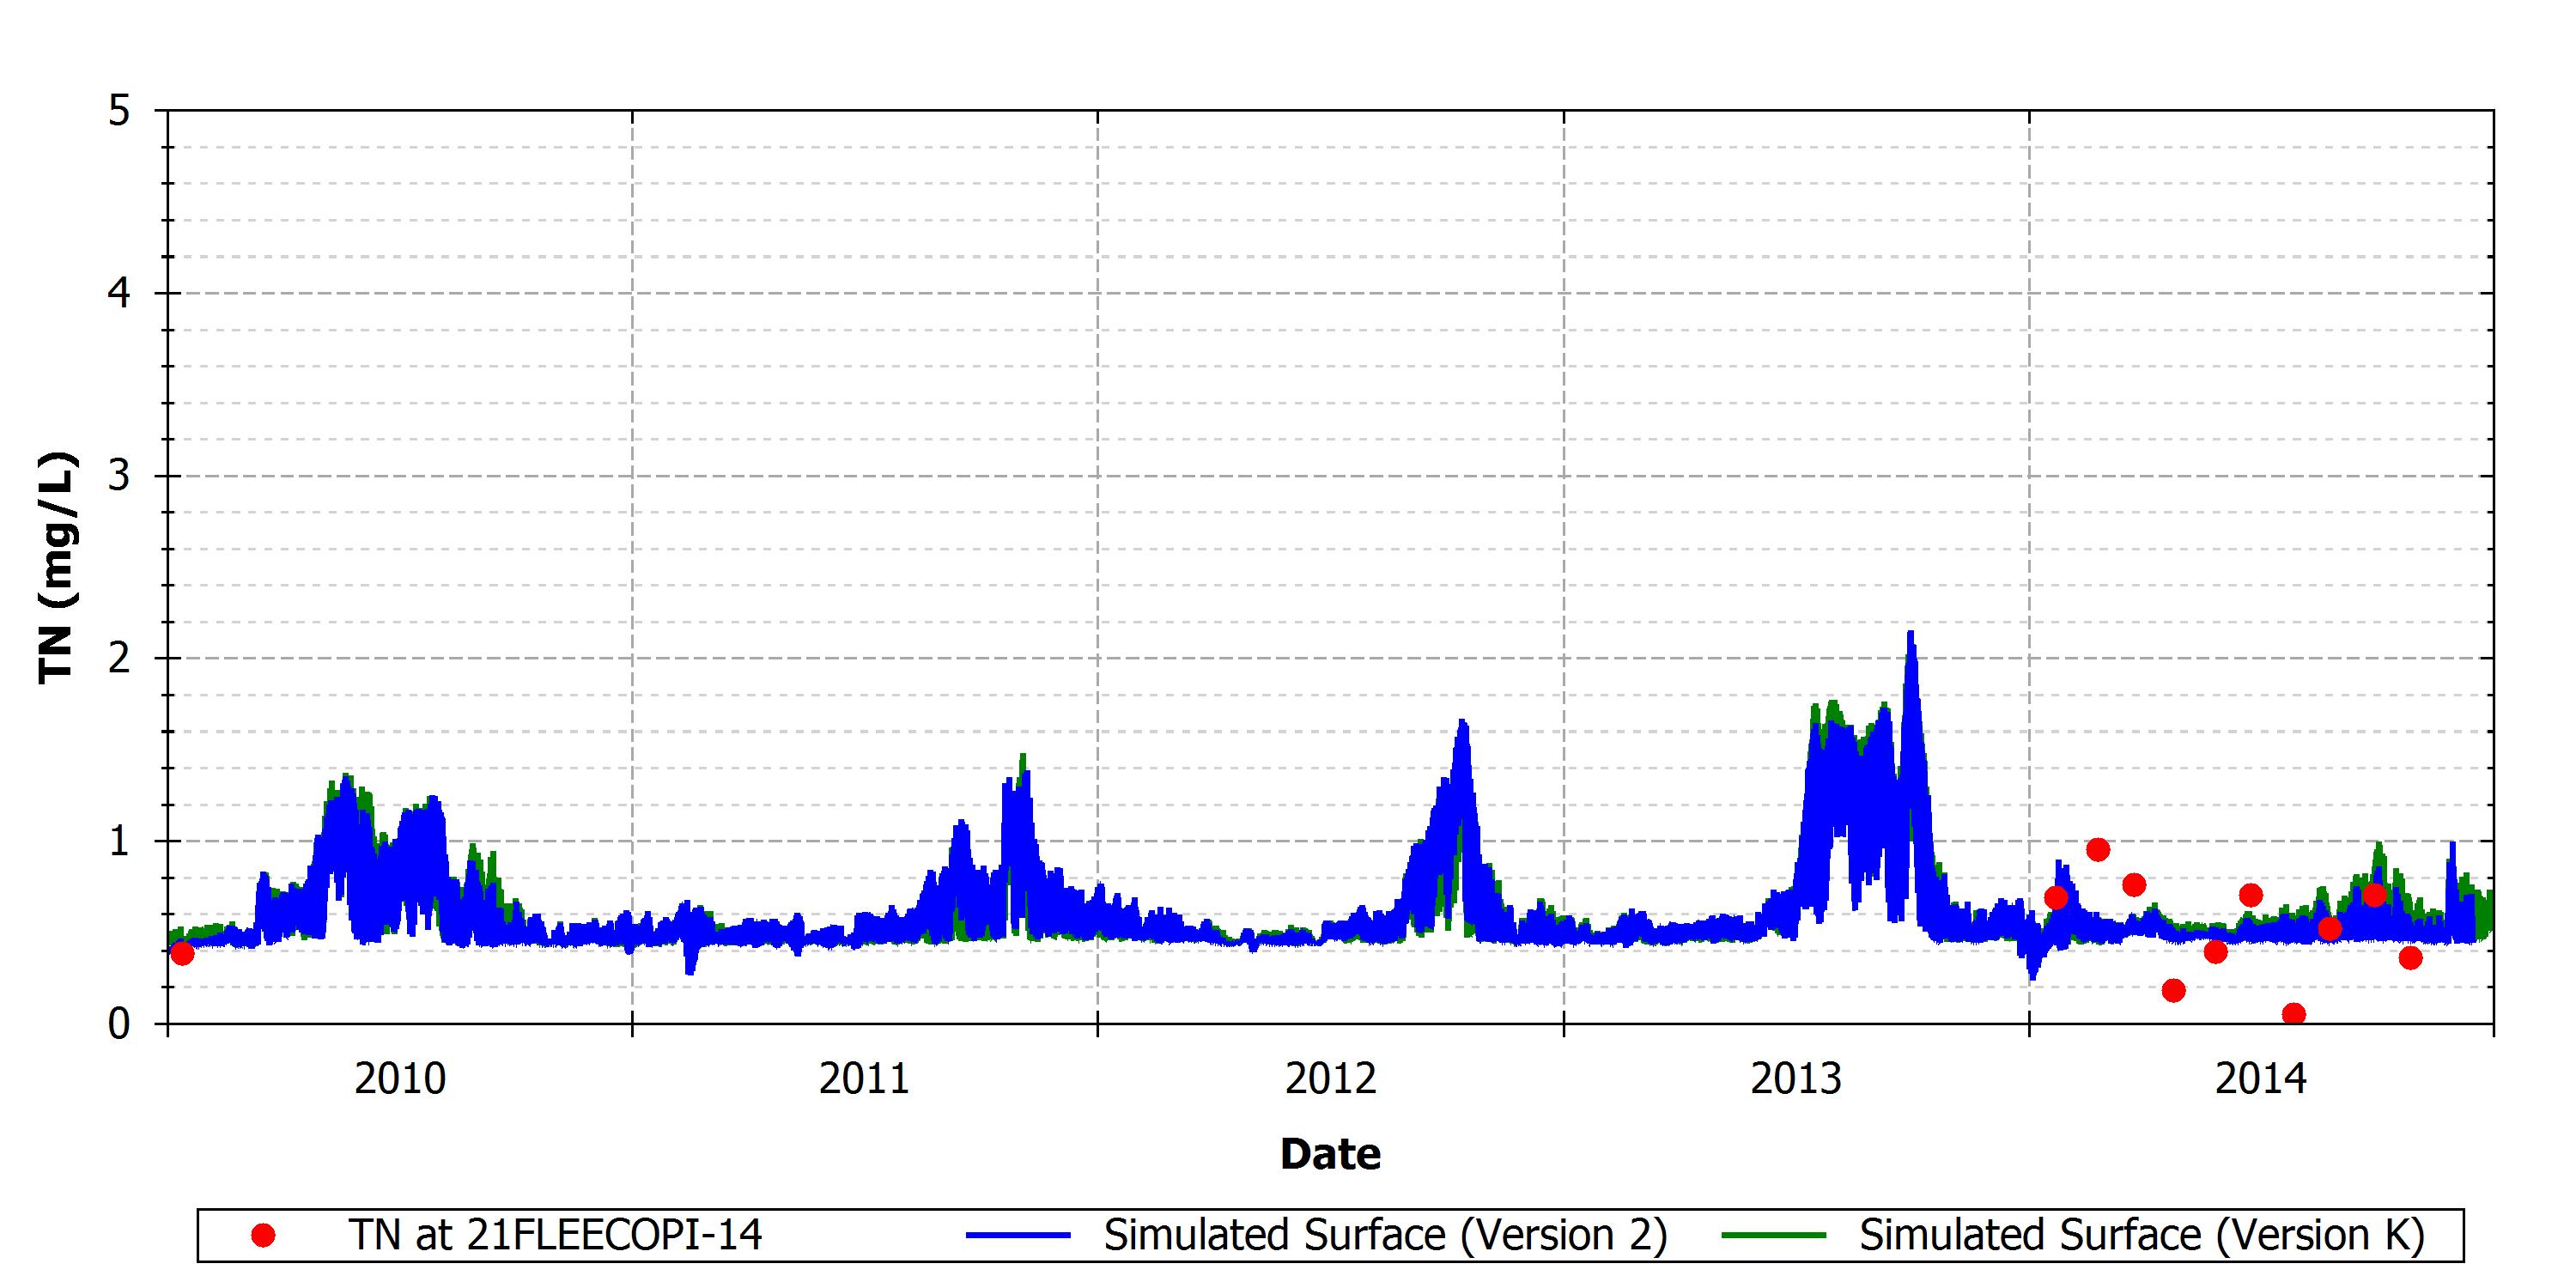
Task: Click the Date axis title
Action: point(1330,1154)
